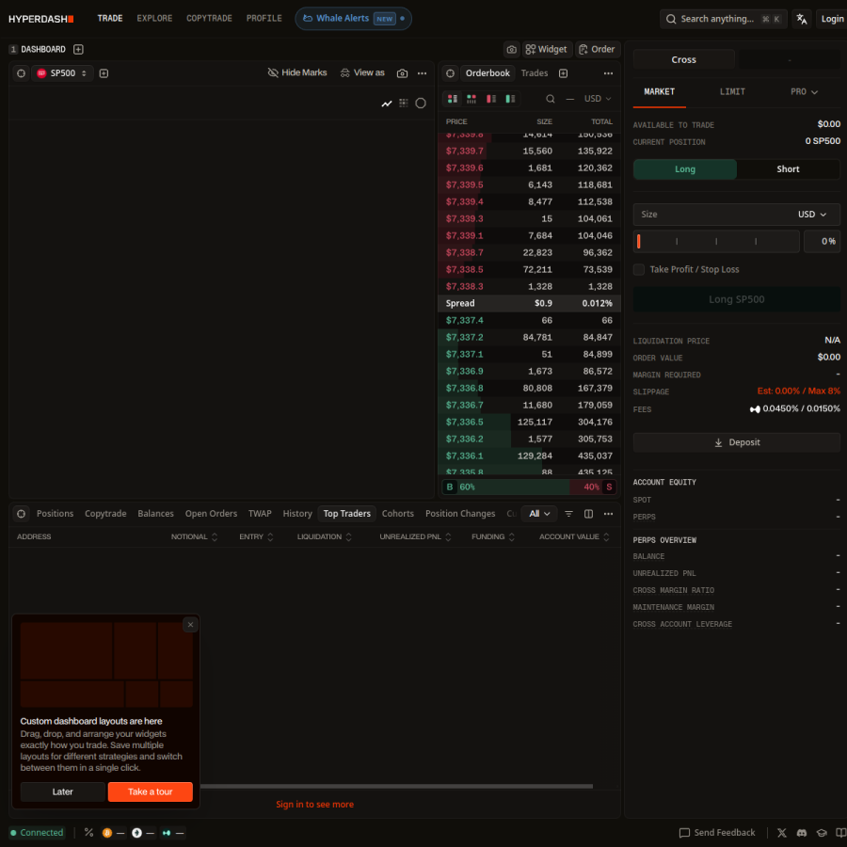847x847 pixels.
Task: Open orderbook widget more options
Action: pyautogui.click(x=608, y=72)
